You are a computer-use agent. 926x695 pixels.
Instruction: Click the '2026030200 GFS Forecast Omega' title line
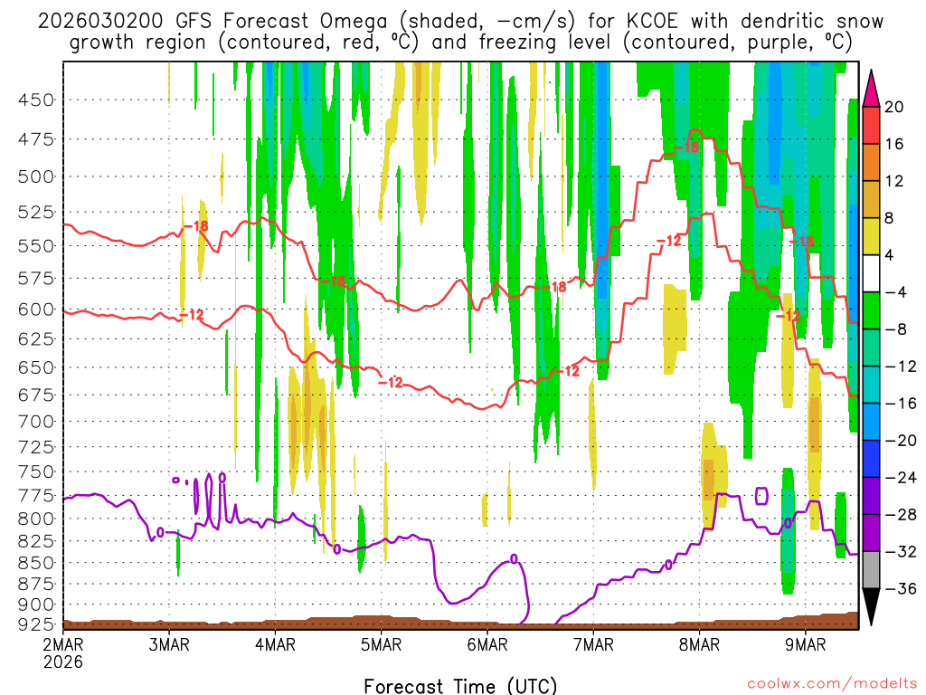click(x=460, y=22)
